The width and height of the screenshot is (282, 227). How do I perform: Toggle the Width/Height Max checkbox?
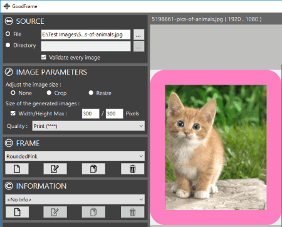click(13, 113)
